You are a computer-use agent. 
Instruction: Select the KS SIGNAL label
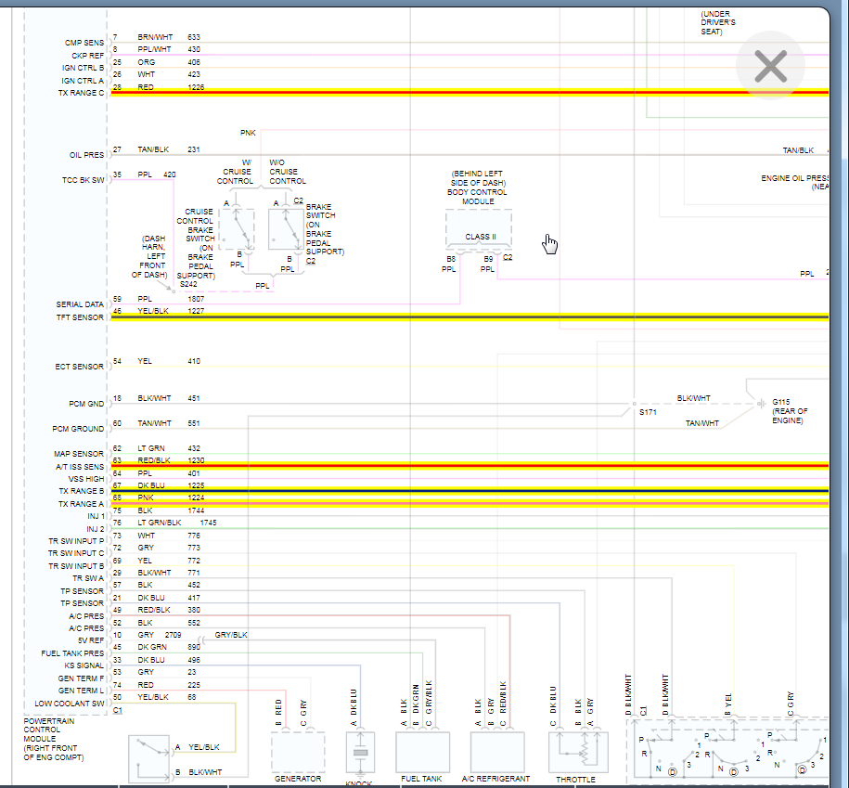point(84,665)
